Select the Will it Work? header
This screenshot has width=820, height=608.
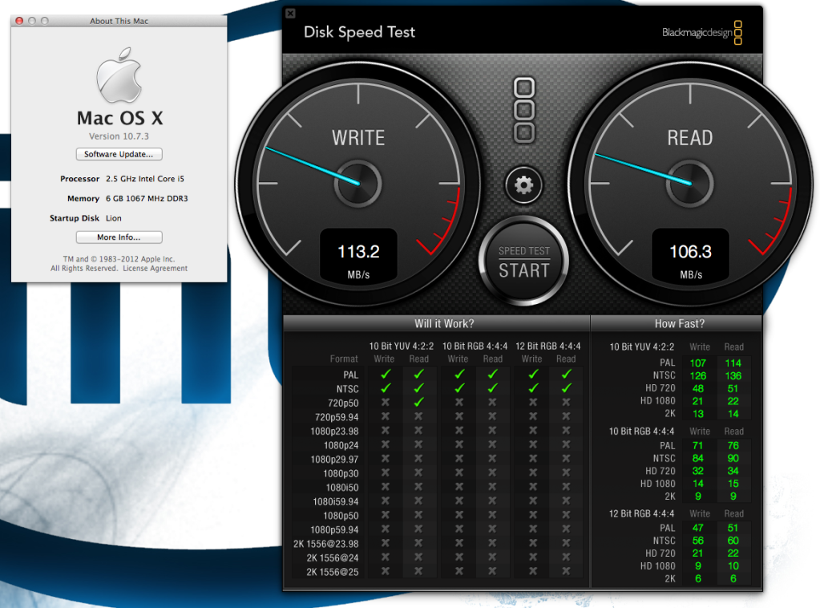pyautogui.click(x=444, y=323)
